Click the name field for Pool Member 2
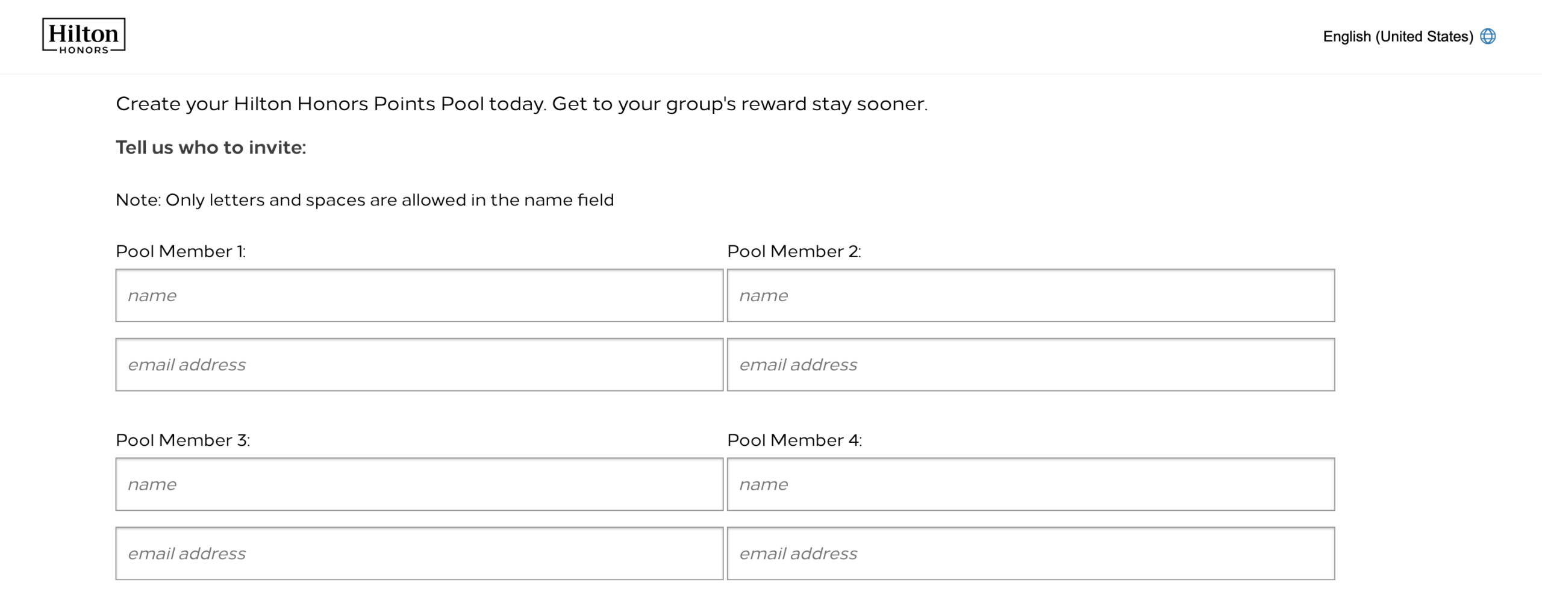The width and height of the screenshot is (1542, 597). (1031, 295)
